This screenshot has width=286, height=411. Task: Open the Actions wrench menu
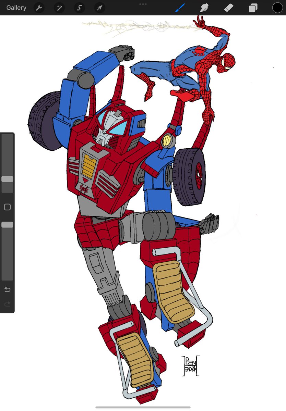pyautogui.click(x=39, y=8)
